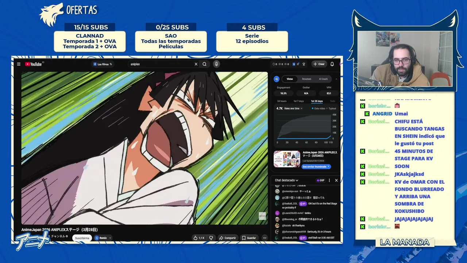Open the AnimeJapan 2026 ANIPLEX thumbnail preview
The height and width of the screenshot is (263, 467).
[x=287, y=159]
